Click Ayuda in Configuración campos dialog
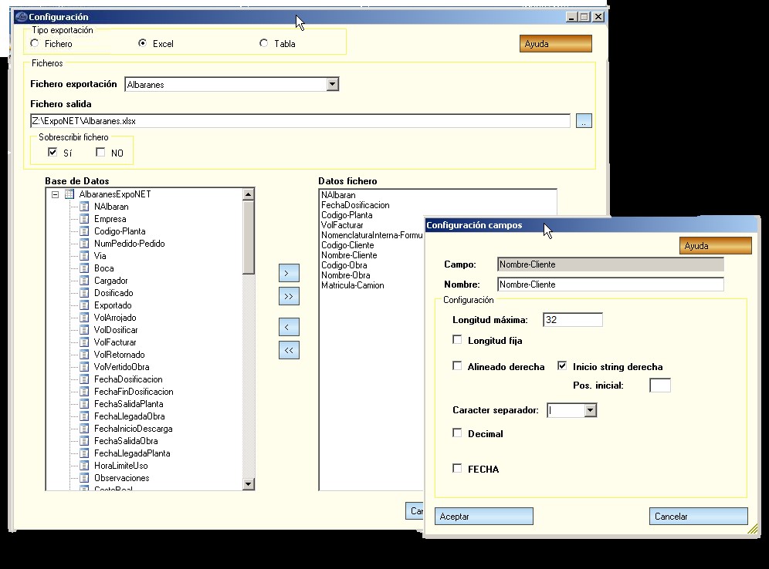 [716, 246]
